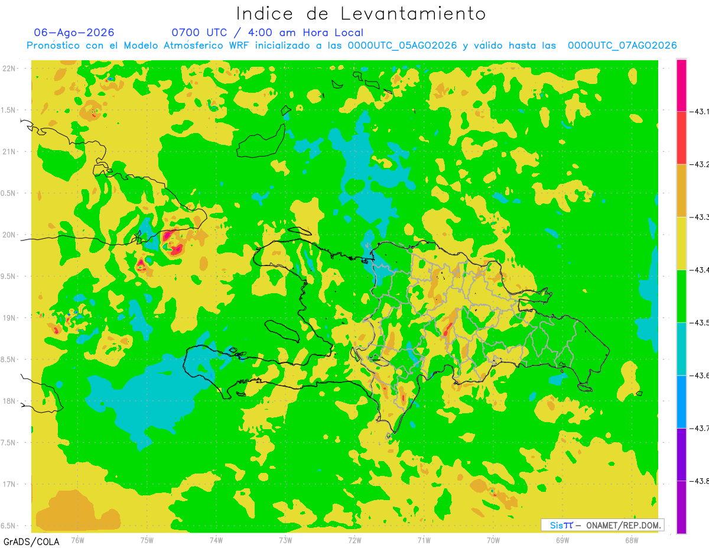Click legend value "-43.3"
The height and width of the screenshot is (548, 709).
point(698,217)
